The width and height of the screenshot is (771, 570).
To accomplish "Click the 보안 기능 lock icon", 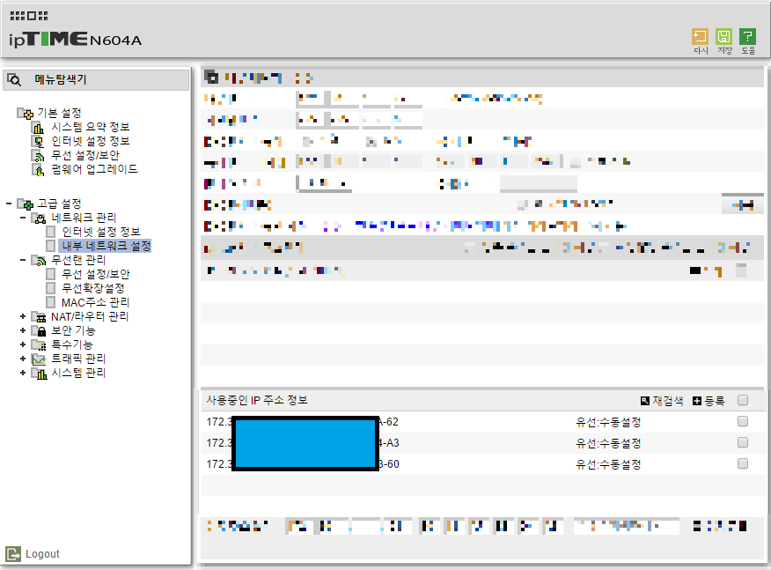I will (39, 330).
